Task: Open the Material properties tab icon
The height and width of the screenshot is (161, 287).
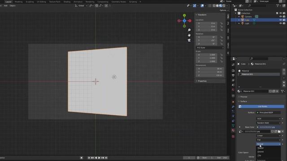Action: point(233,130)
